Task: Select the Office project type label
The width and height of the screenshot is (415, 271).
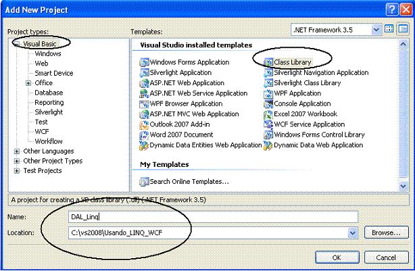Action: coord(44,83)
